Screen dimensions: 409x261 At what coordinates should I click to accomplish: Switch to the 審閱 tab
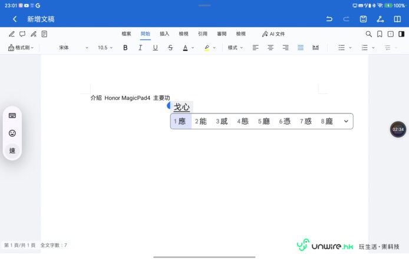(222, 34)
